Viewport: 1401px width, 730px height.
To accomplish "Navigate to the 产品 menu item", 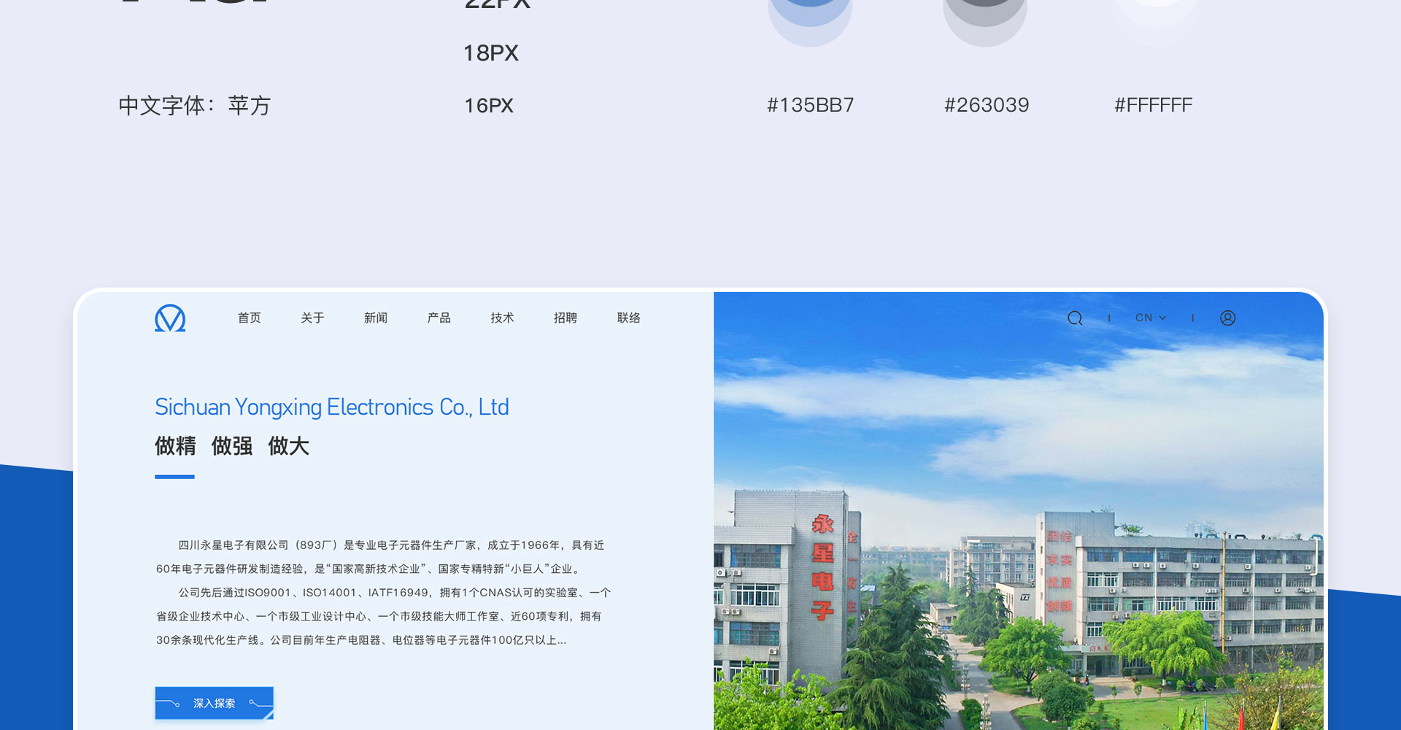I will point(439,318).
